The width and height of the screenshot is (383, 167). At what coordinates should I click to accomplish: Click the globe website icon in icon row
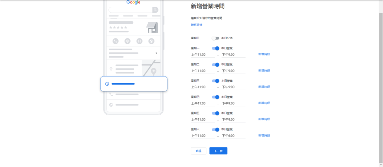pyautogui.click(x=151, y=41)
